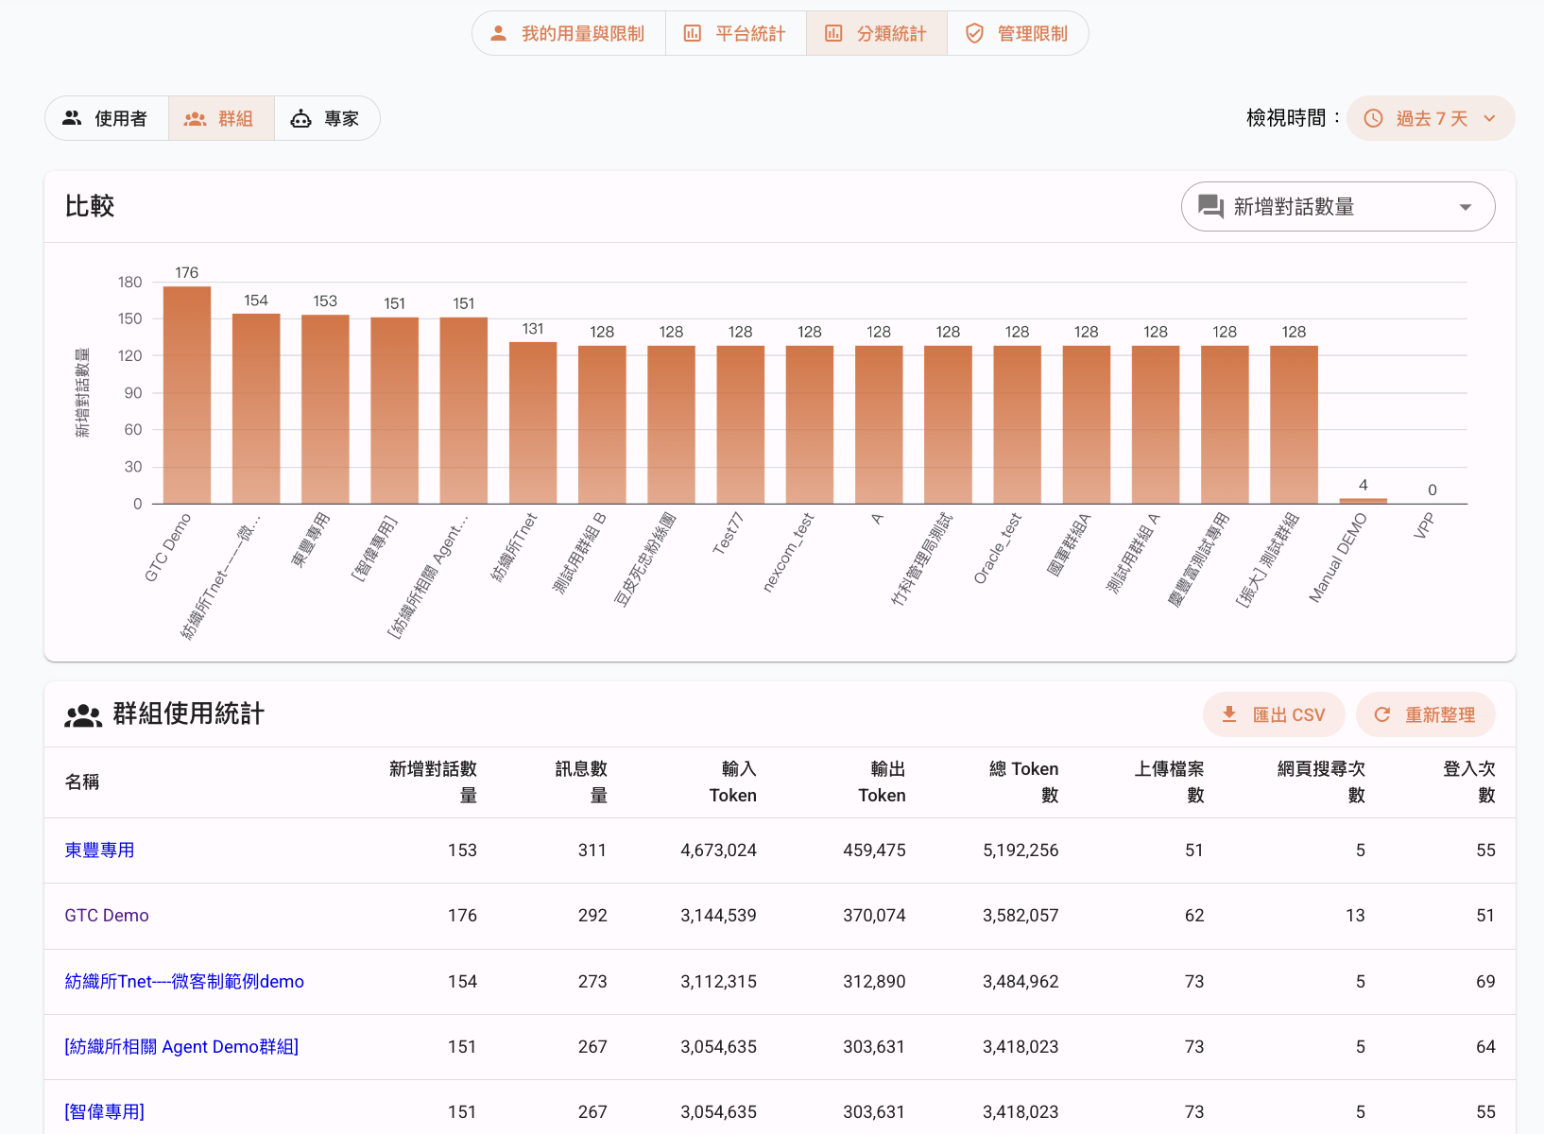Image resolution: width=1544 pixels, height=1134 pixels.
Task: Select the 分類統計 tab
Action: tap(877, 33)
